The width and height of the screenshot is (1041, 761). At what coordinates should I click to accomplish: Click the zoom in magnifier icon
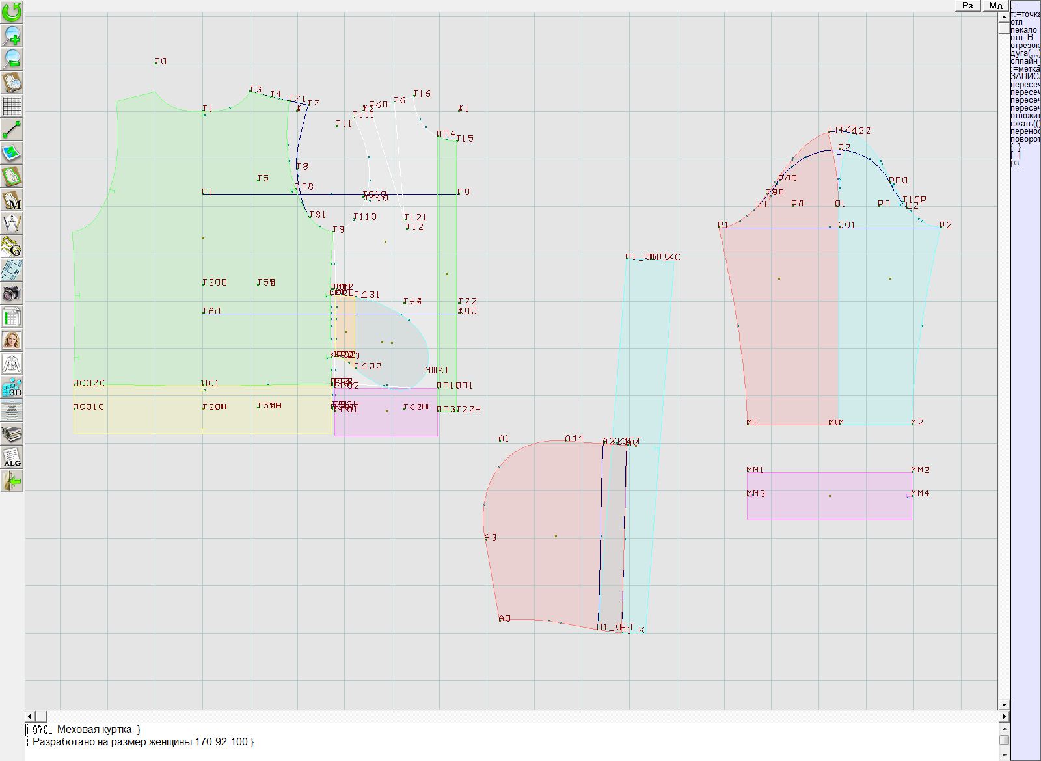[x=12, y=35]
